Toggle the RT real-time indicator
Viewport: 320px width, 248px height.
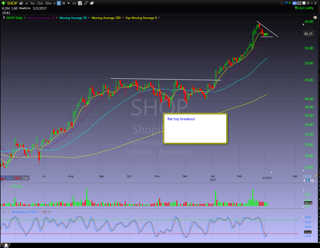(x=290, y=3)
